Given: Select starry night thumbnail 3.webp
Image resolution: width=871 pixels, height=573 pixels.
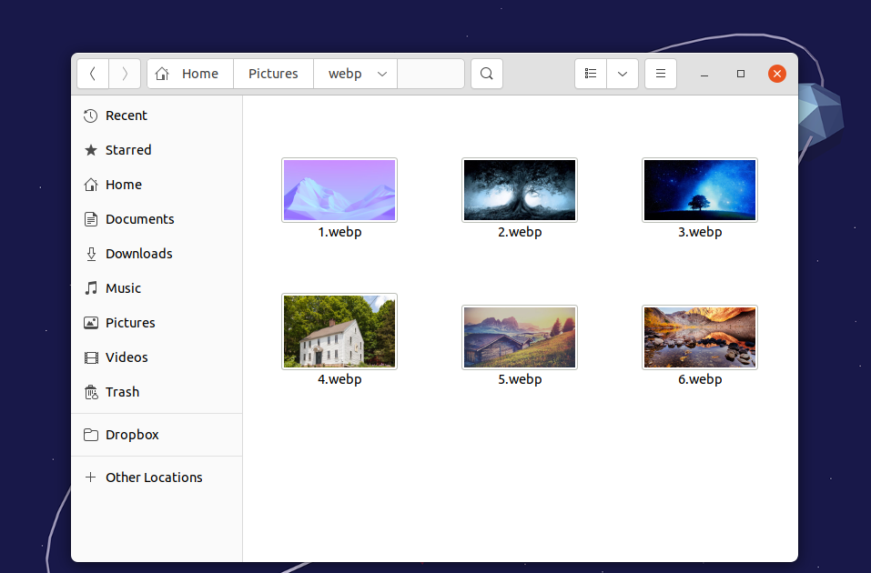Looking at the screenshot, I should (700, 190).
